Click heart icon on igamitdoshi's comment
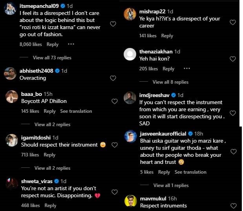 [x=115, y=145]
